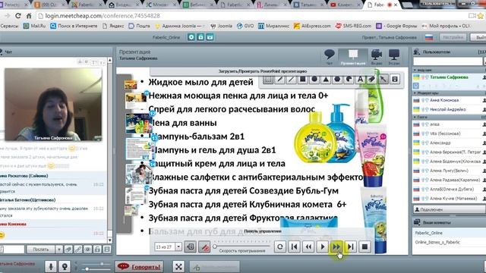
Task: Select the straight line tool
Action: [291, 79]
